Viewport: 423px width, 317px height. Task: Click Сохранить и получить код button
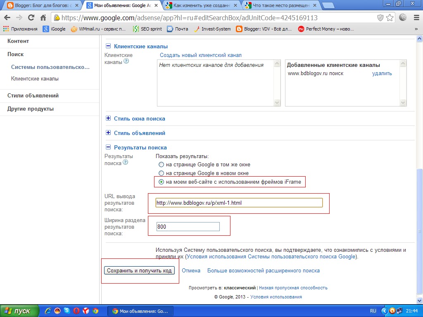click(x=140, y=270)
